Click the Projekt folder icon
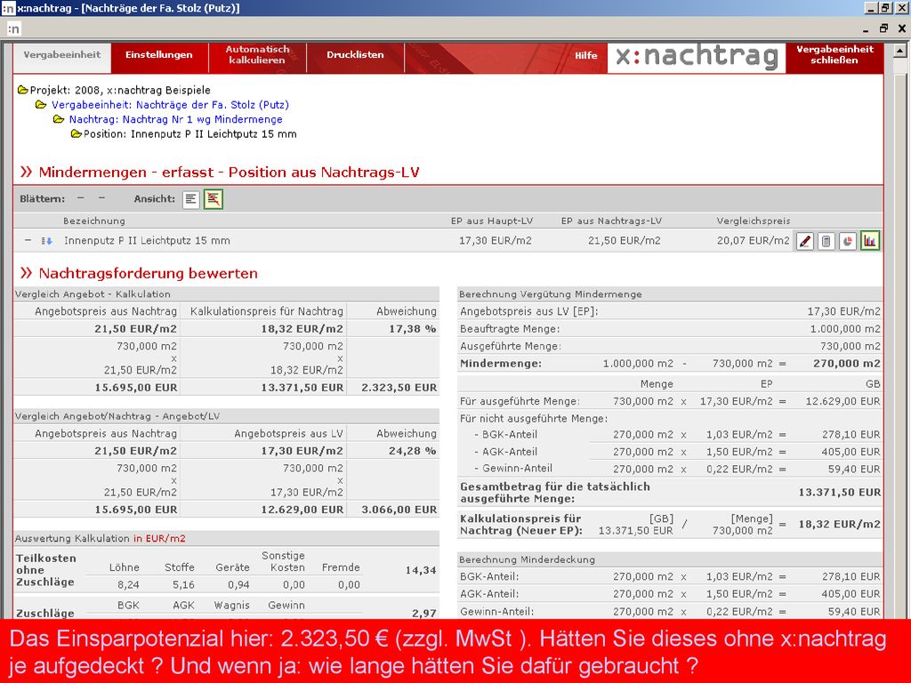Viewport: 911px width, 683px height. [22, 90]
